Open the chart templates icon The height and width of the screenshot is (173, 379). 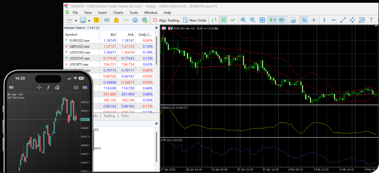point(83,20)
